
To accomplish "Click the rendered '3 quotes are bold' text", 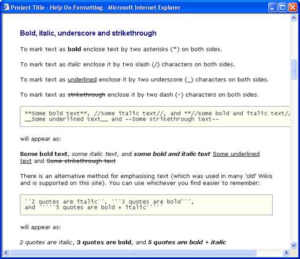I will point(104,242).
